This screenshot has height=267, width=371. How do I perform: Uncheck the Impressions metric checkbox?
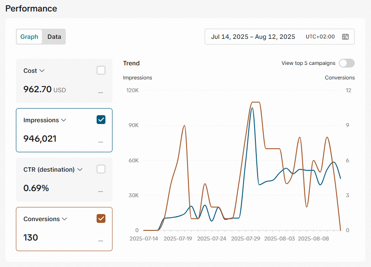(101, 120)
